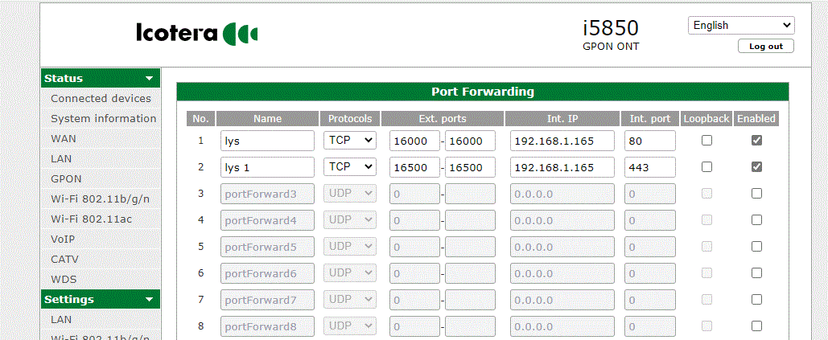Screen dimensions: 828x340
Task: Tick Loopback checkbox for rule 2
Action: pyautogui.click(x=706, y=167)
